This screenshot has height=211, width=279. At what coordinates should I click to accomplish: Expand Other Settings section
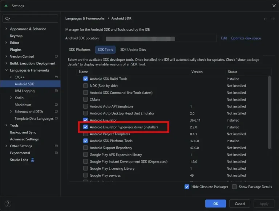coord(6,146)
